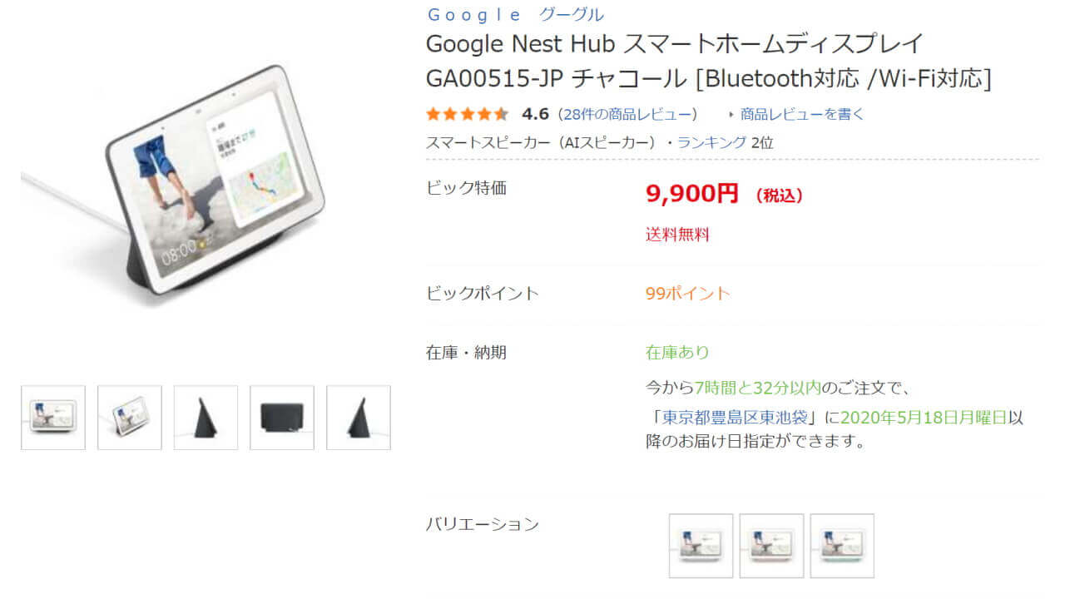Click the arrow beside 商品レビューを書く

click(731, 115)
